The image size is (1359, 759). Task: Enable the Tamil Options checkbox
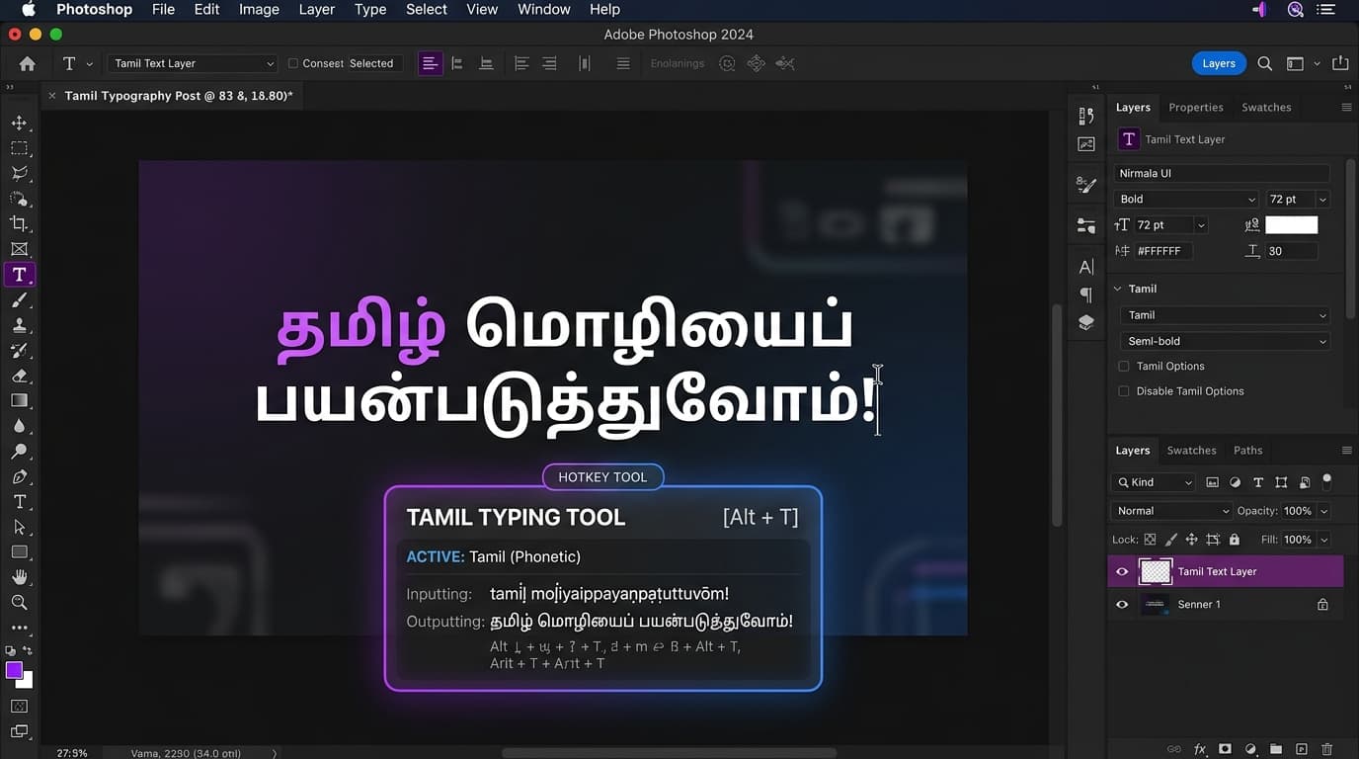tap(1124, 366)
